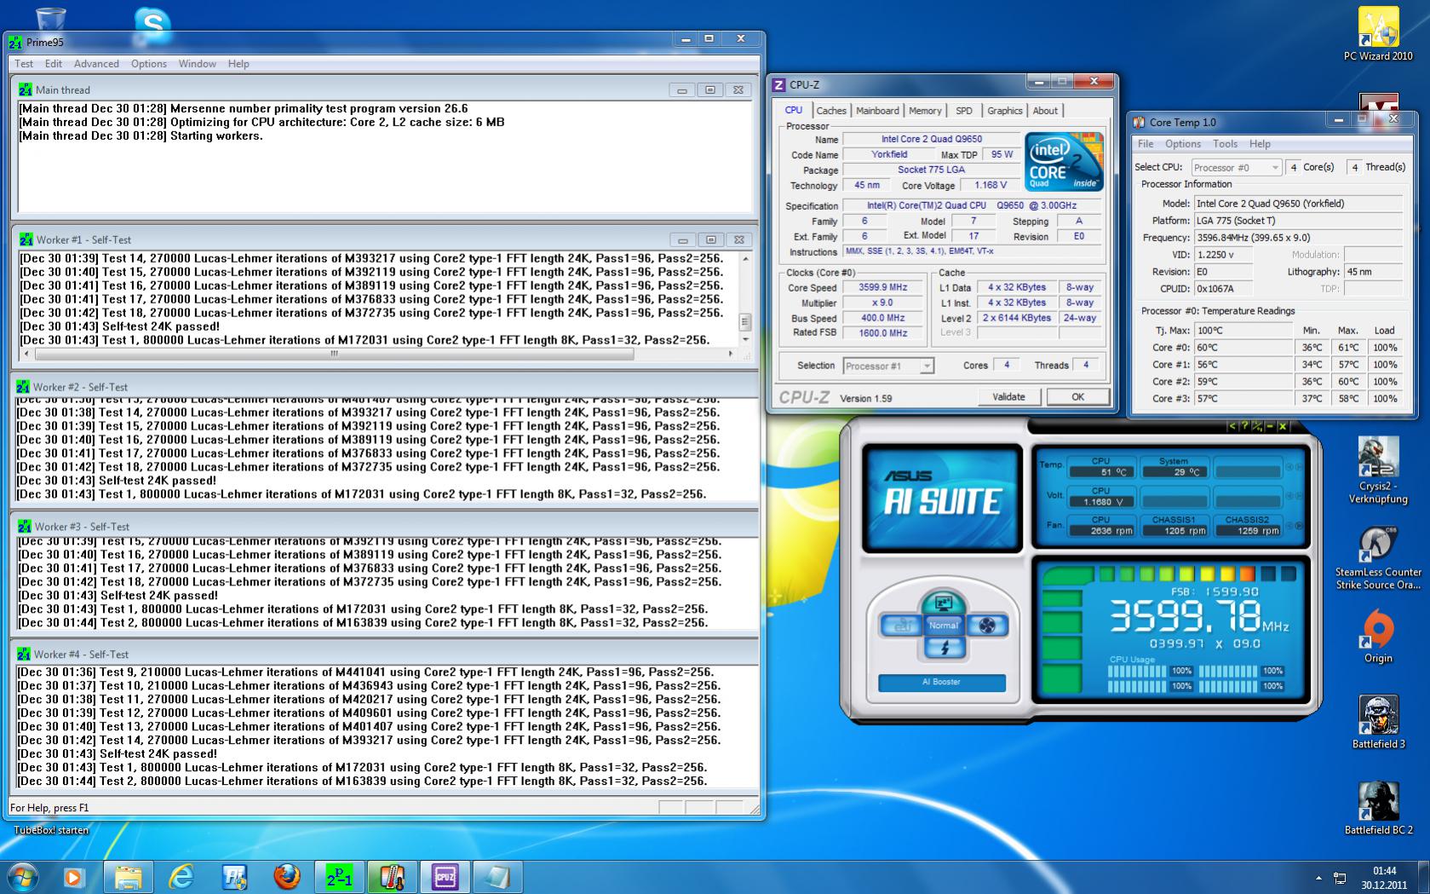Click the Worker #3 - Self-Test title bar
The image size is (1430, 894).
point(384,527)
